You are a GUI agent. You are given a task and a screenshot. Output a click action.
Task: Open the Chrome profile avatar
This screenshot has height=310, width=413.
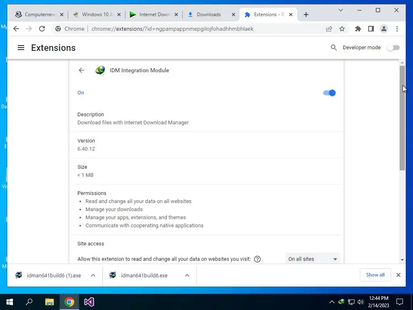tap(384, 29)
